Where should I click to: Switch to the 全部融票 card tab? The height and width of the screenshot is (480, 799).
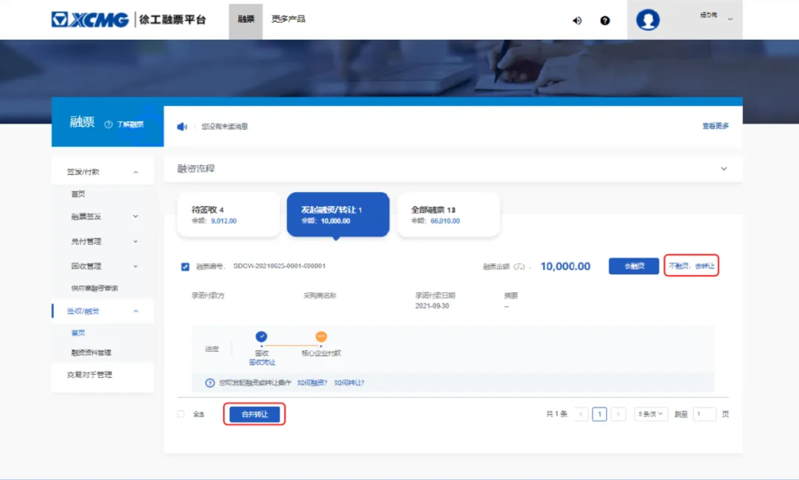click(448, 214)
